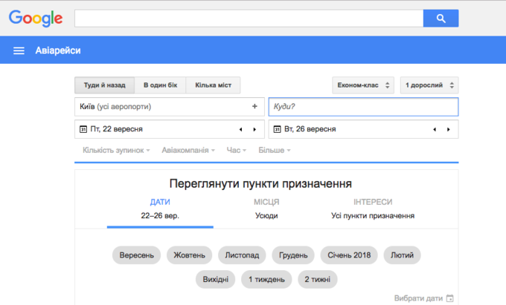Choose the Грудень month chip
The image size is (506, 305).
click(x=293, y=255)
